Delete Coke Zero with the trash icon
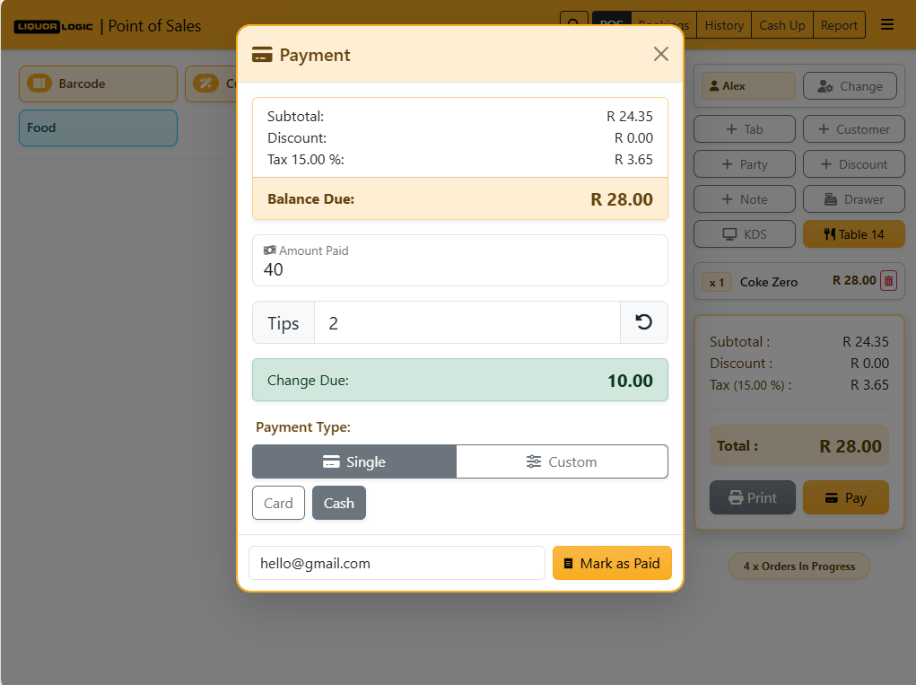This screenshot has width=916, height=685. [888, 281]
